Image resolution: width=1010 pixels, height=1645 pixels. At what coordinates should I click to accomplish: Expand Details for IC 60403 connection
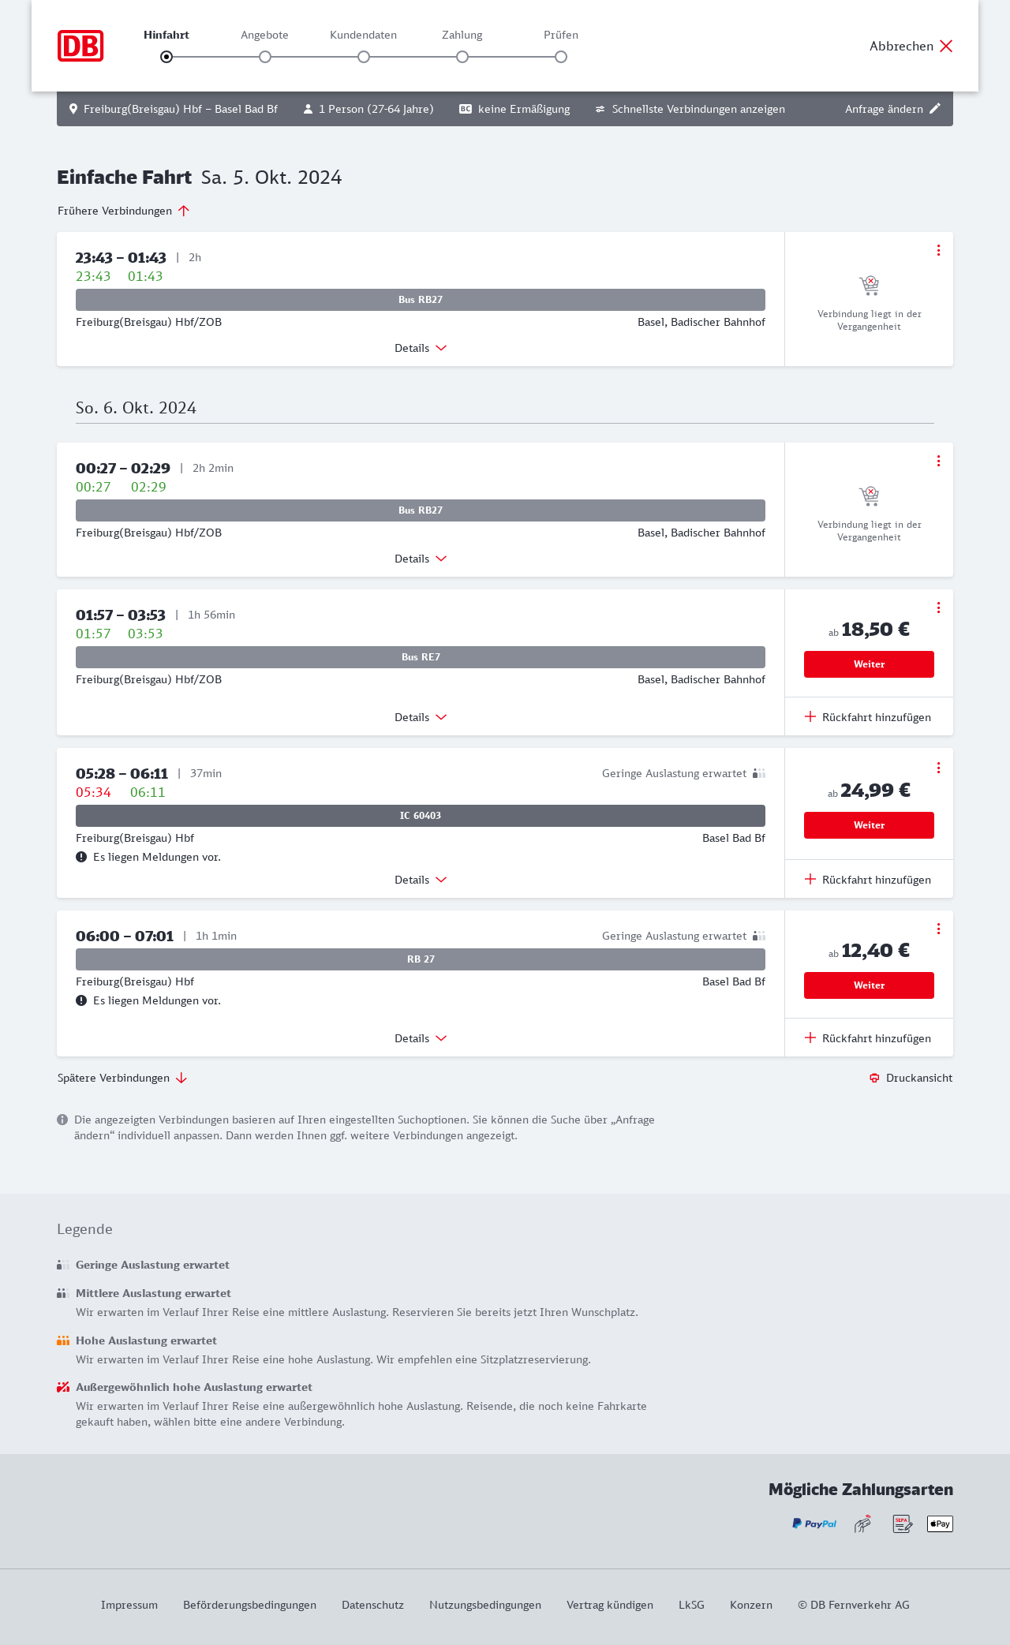point(421,880)
